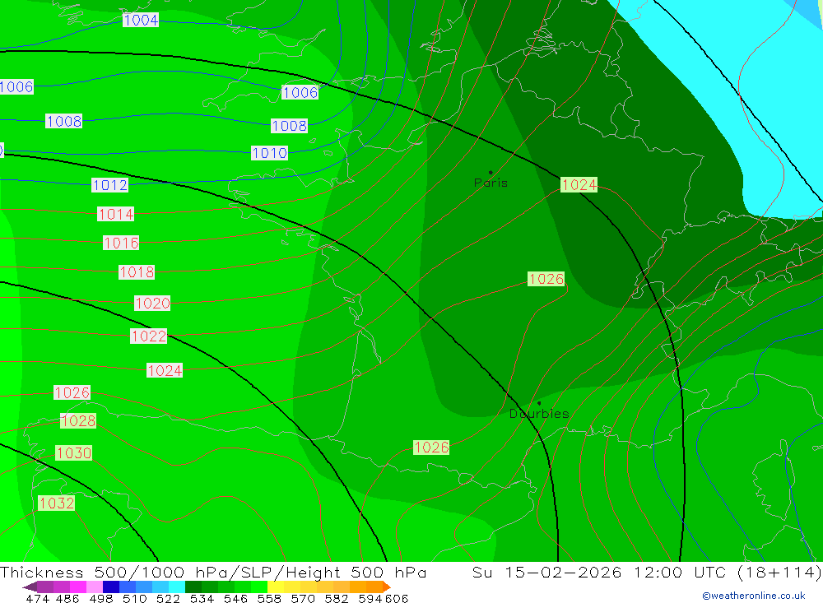Image resolution: width=823 pixels, height=603 pixels.
Task: Click the 1028 isobar label
Action: (x=78, y=420)
